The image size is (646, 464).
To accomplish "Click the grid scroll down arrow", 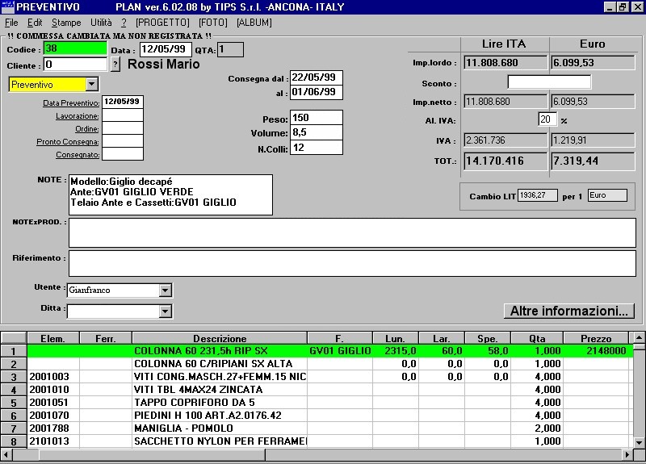I will (639, 442).
